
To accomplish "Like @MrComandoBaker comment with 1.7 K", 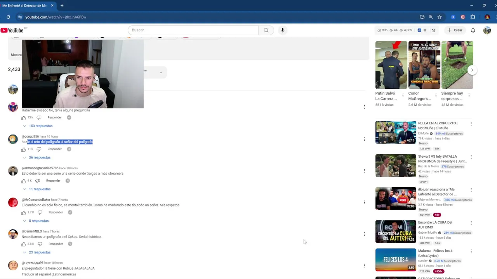I will [24, 212].
